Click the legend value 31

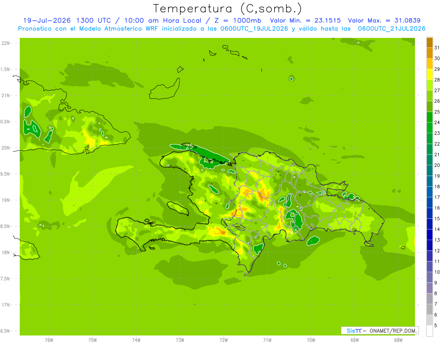(x=437, y=48)
